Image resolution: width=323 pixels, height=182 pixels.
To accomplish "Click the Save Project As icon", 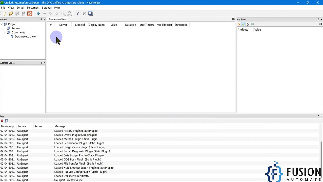I will point(24,14).
